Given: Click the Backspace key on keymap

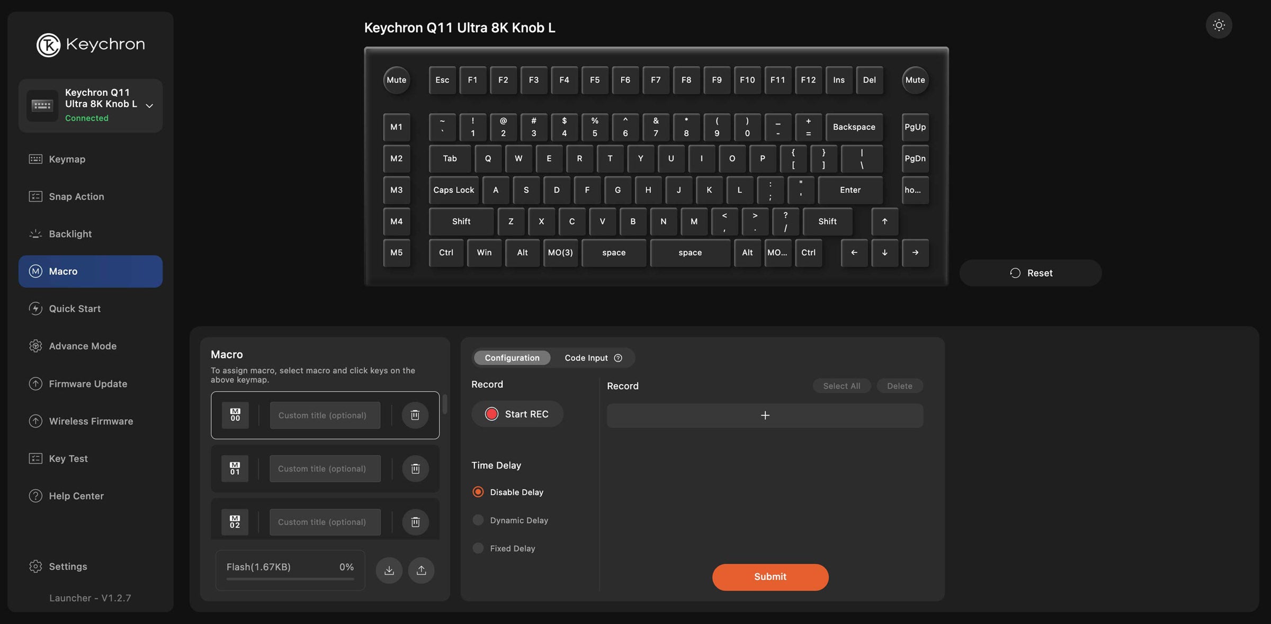Looking at the screenshot, I should (854, 127).
